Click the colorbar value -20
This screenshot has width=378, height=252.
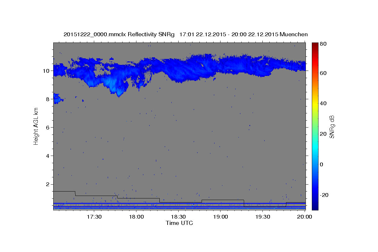pos(324,195)
